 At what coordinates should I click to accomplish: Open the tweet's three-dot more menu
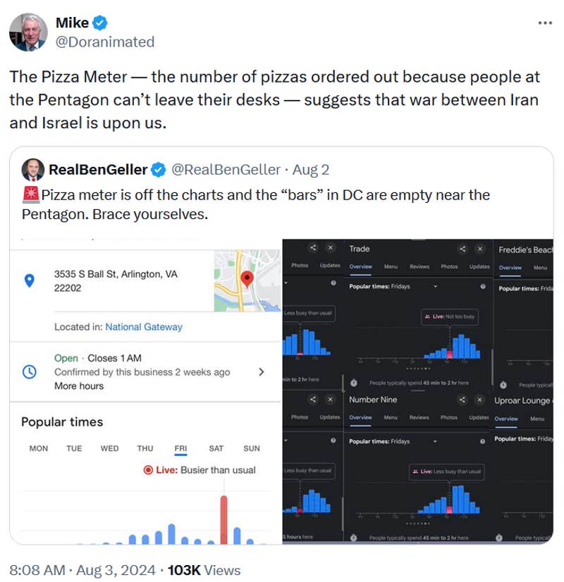click(545, 23)
